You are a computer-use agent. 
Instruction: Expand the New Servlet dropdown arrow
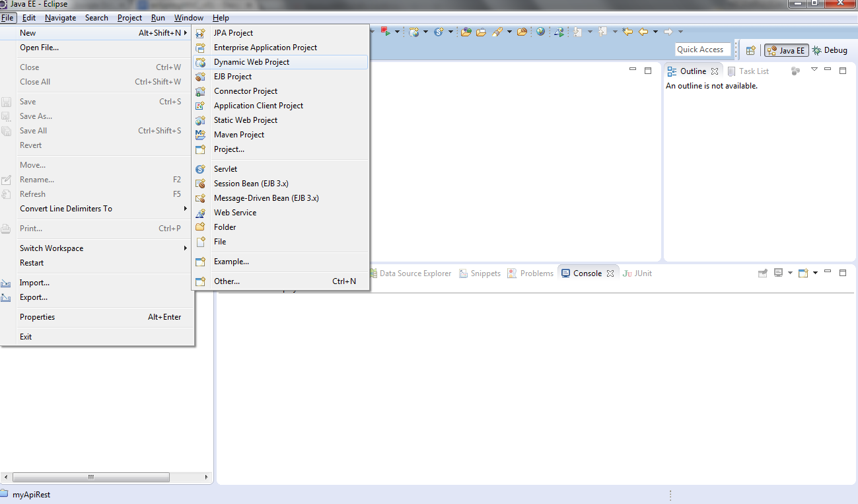(x=451, y=32)
